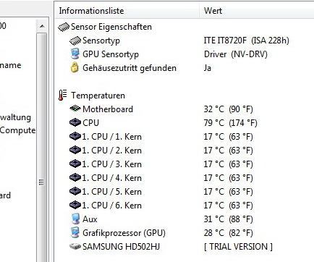Screen dimensions: 314x262
Task: Click the CPU temperature chip icon
Action: pos(75,122)
